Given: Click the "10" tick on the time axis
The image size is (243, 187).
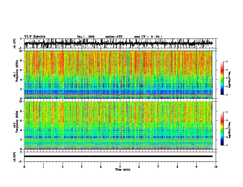Looking at the screenshot, I should [x=216, y=167].
